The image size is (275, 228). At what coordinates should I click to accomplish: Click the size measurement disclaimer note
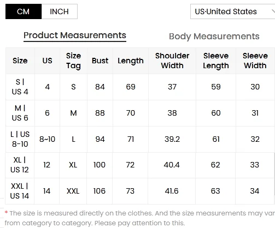[140, 218]
